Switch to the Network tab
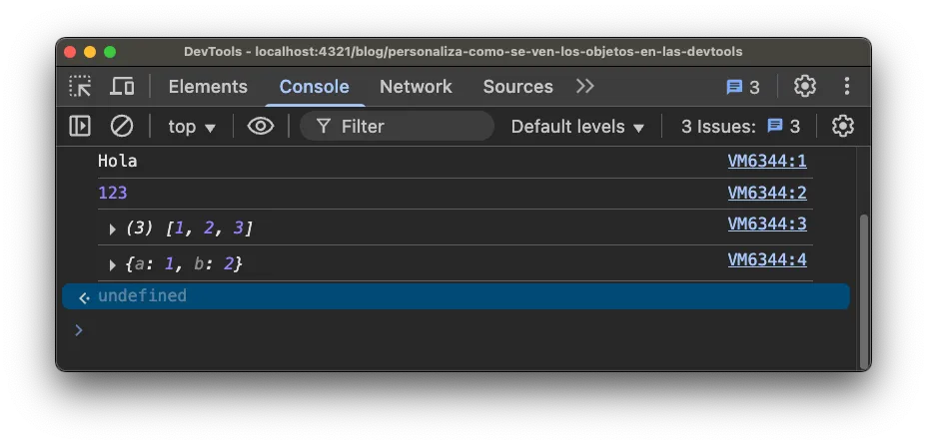927x445 pixels. point(416,87)
